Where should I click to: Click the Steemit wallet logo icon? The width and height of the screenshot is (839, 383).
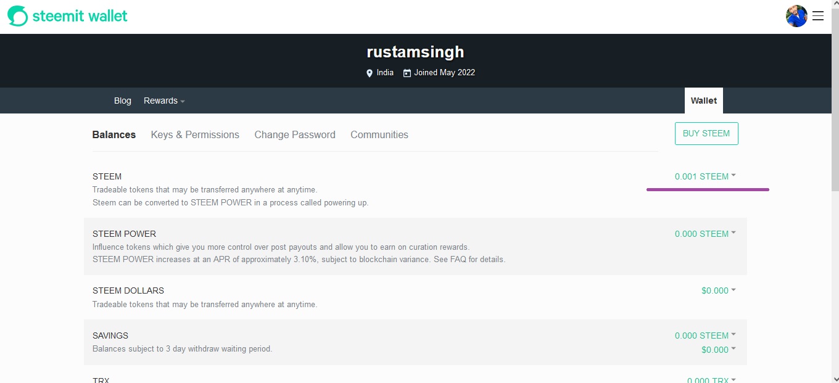coord(18,16)
